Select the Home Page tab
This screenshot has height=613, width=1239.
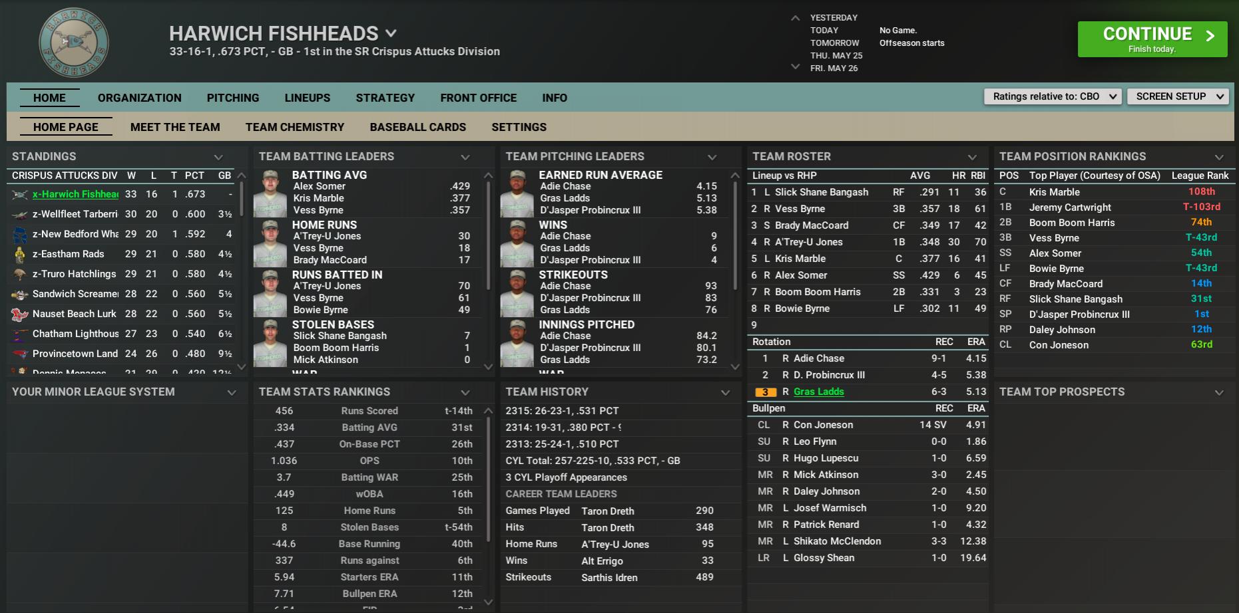click(x=66, y=127)
